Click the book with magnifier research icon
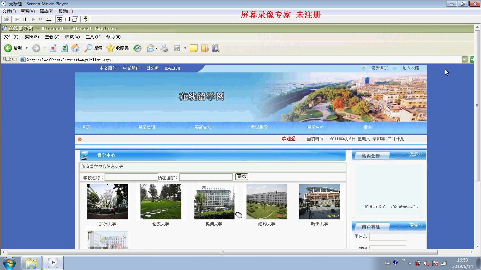Screen dimensions: 481x270 (x=215, y=48)
